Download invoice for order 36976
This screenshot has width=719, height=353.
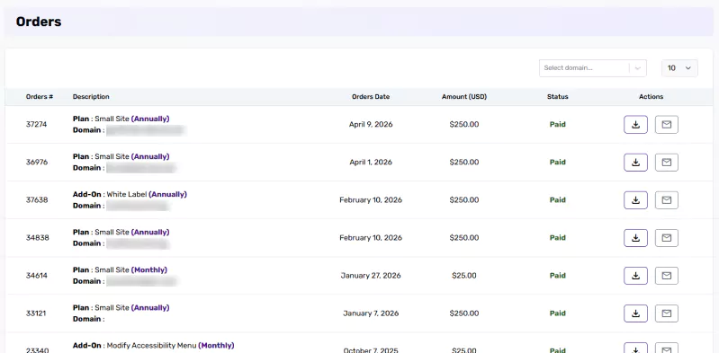click(635, 163)
